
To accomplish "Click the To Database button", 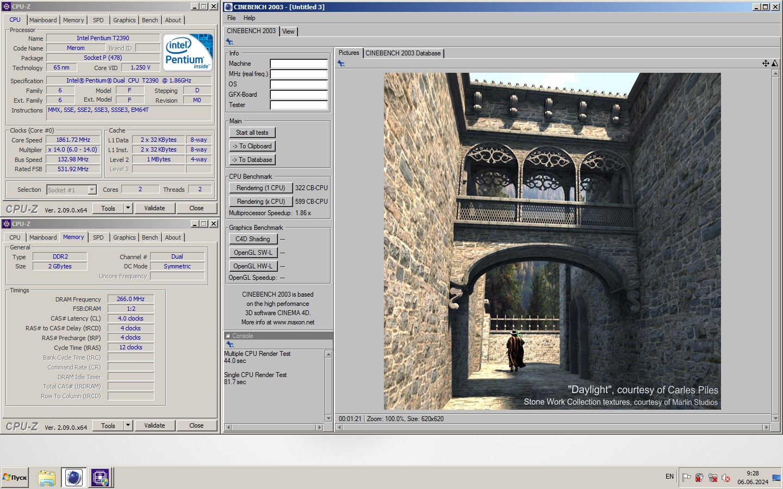I will coord(252,160).
